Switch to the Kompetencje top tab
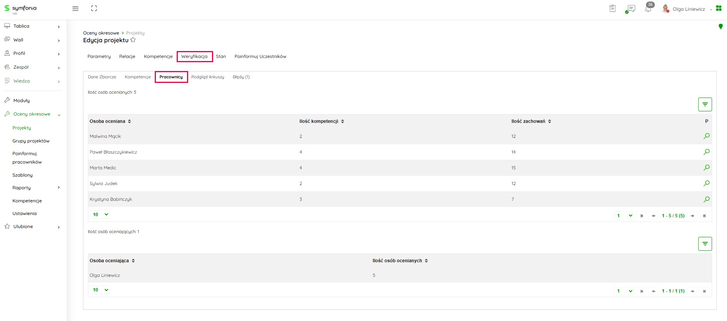This screenshot has width=727, height=321. [158, 56]
